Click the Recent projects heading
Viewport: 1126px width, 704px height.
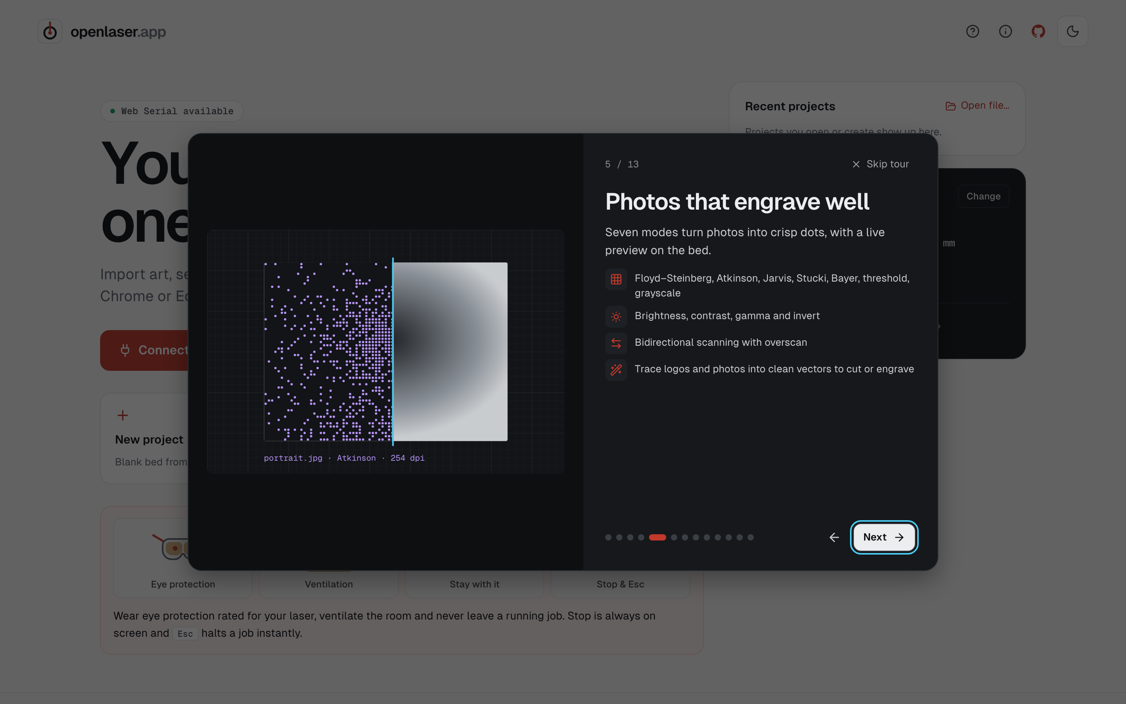(x=790, y=107)
